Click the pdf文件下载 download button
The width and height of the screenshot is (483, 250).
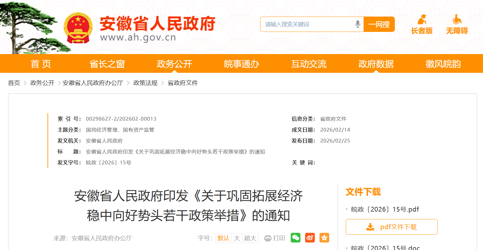pos(391,227)
